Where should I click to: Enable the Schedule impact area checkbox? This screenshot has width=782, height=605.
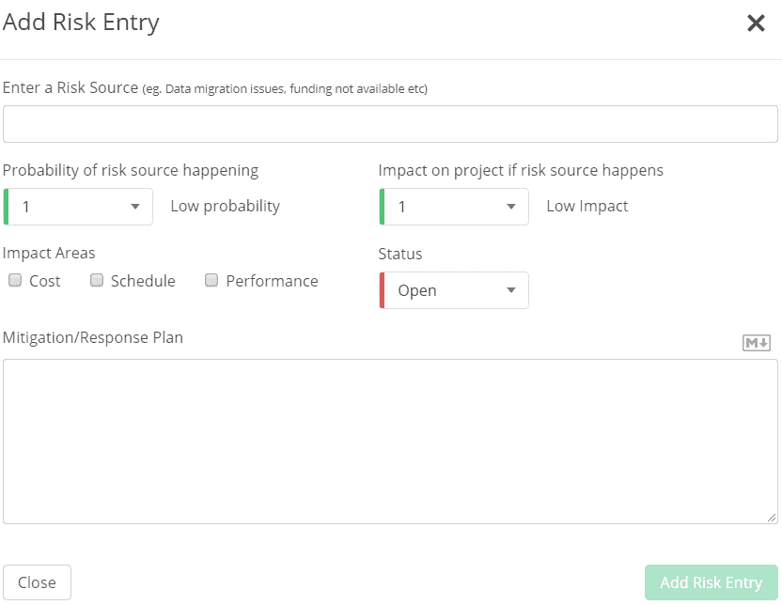(96, 280)
